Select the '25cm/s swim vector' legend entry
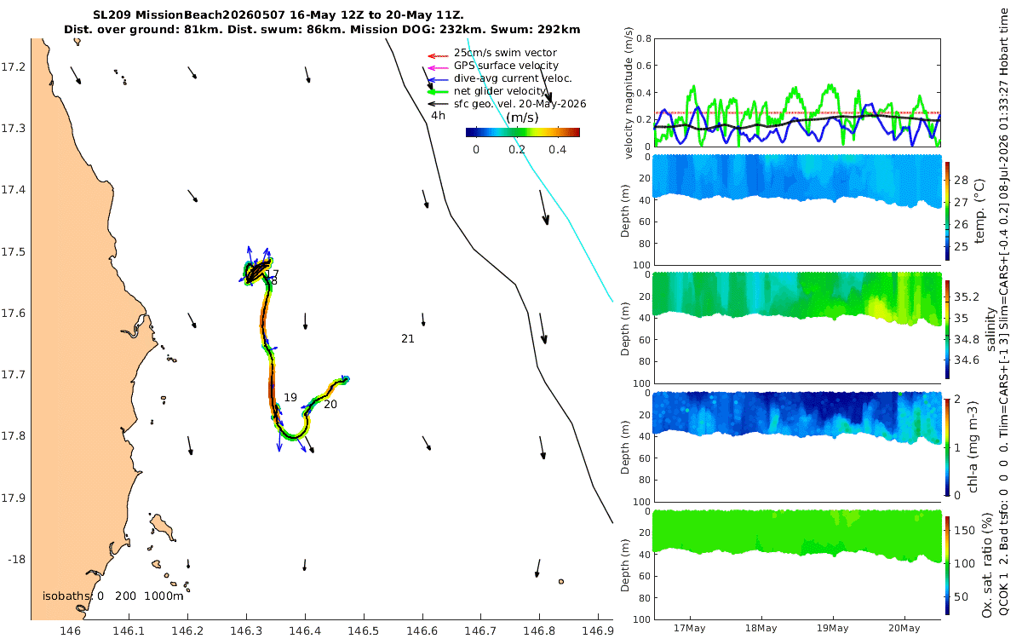1022x639 pixels. (x=505, y=53)
